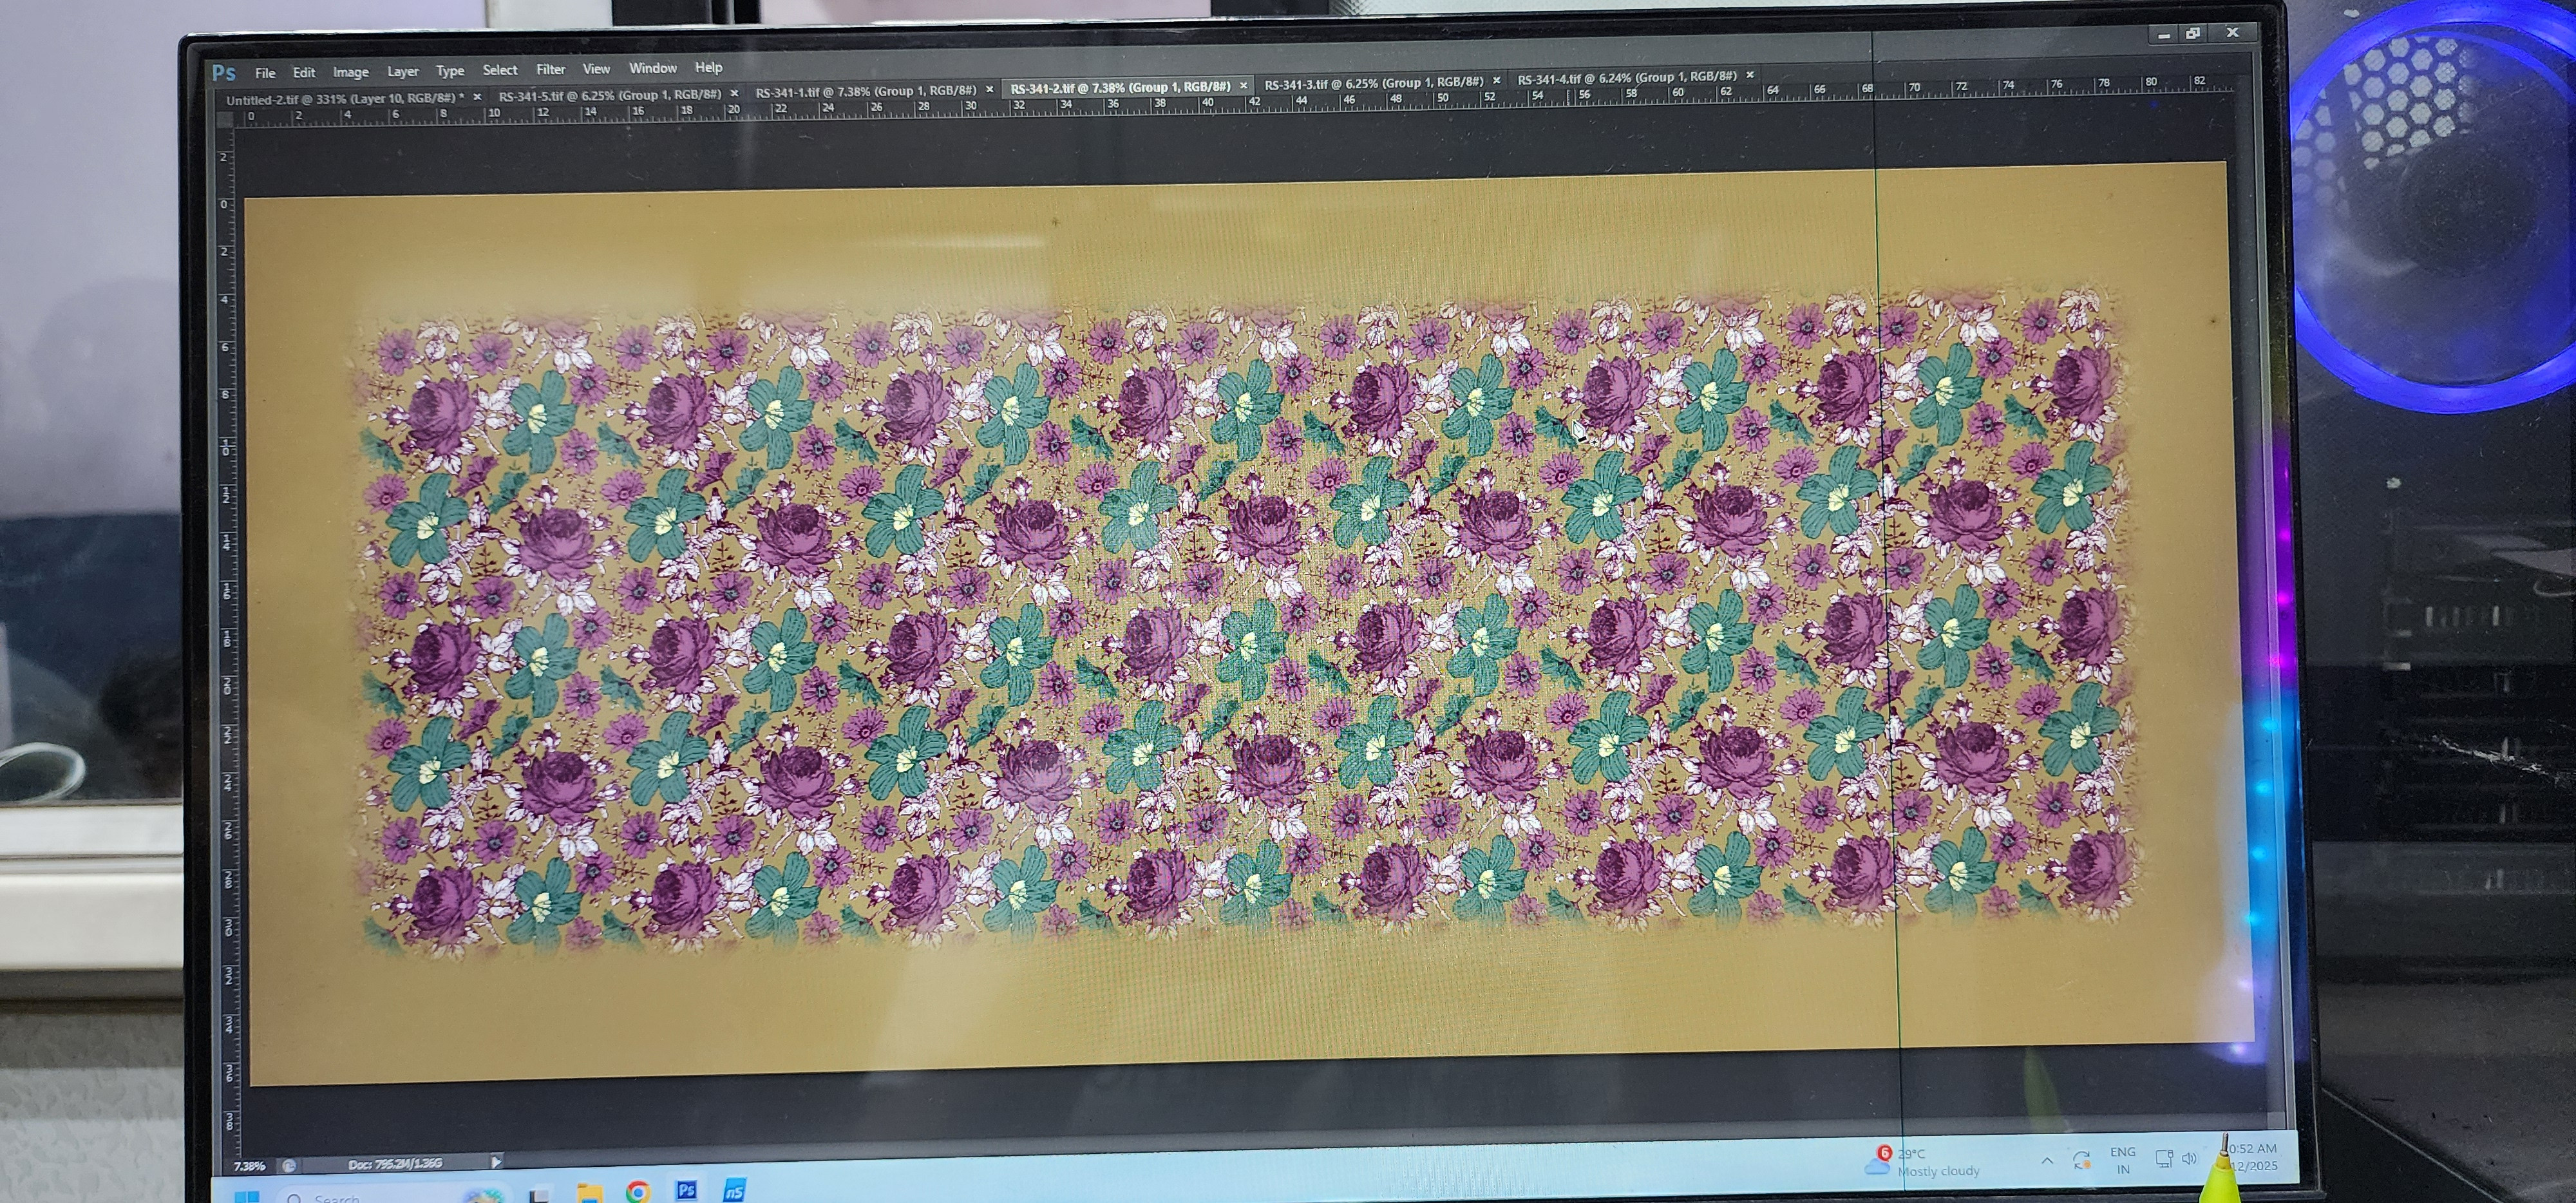The height and width of the screenshot is (1203, 2576).
Task: Expand hidden system tray icons chevron
Action: [2047, 1161]
